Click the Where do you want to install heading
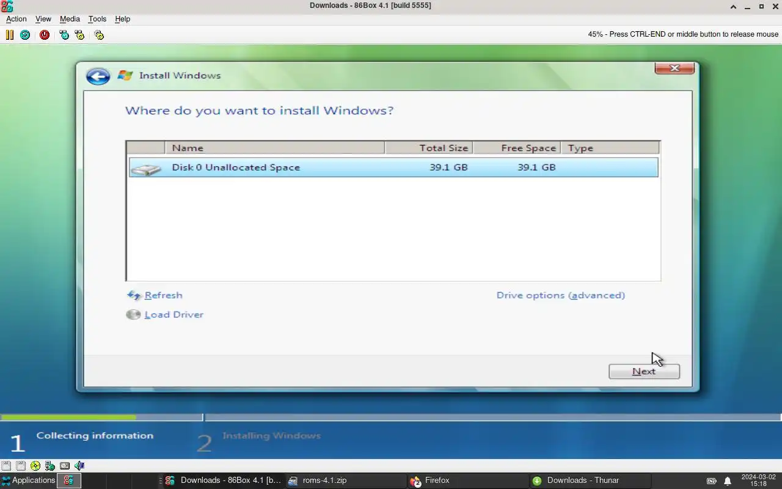Image resolution: width=782 pixels, height=489 pixels. (x=260, y=111)
